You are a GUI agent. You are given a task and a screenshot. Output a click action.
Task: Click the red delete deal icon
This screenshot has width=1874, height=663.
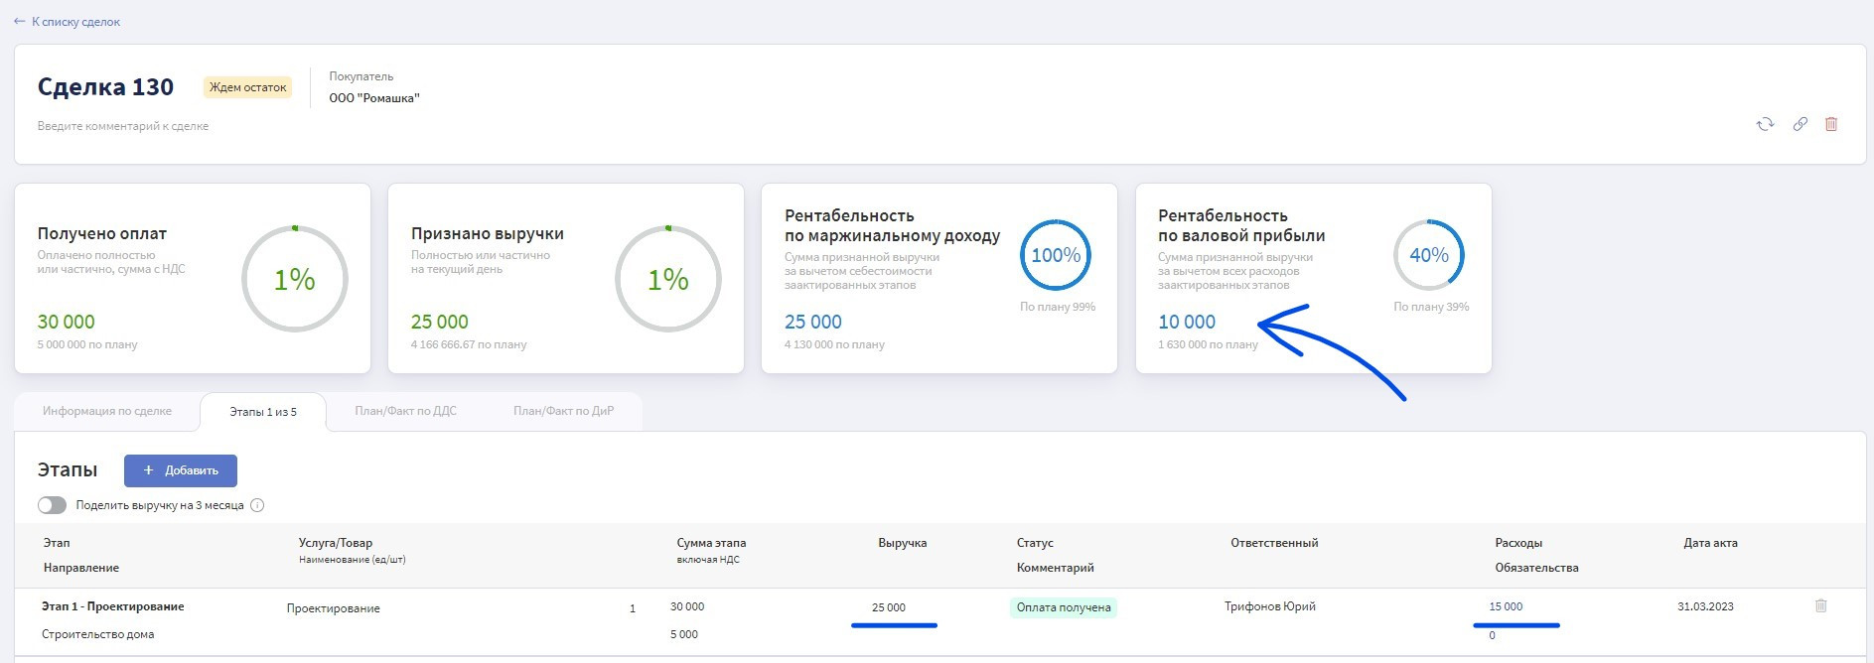tap(1831, 124)
